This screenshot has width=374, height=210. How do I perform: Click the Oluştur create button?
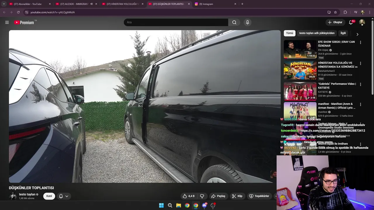[x=335, y=22]
